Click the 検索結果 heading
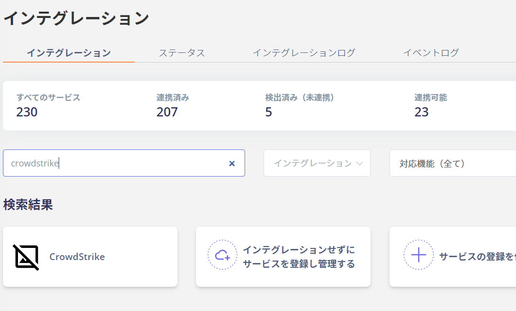Image resolution: width=516 pixels, height=311 pixels. point(28,205)
